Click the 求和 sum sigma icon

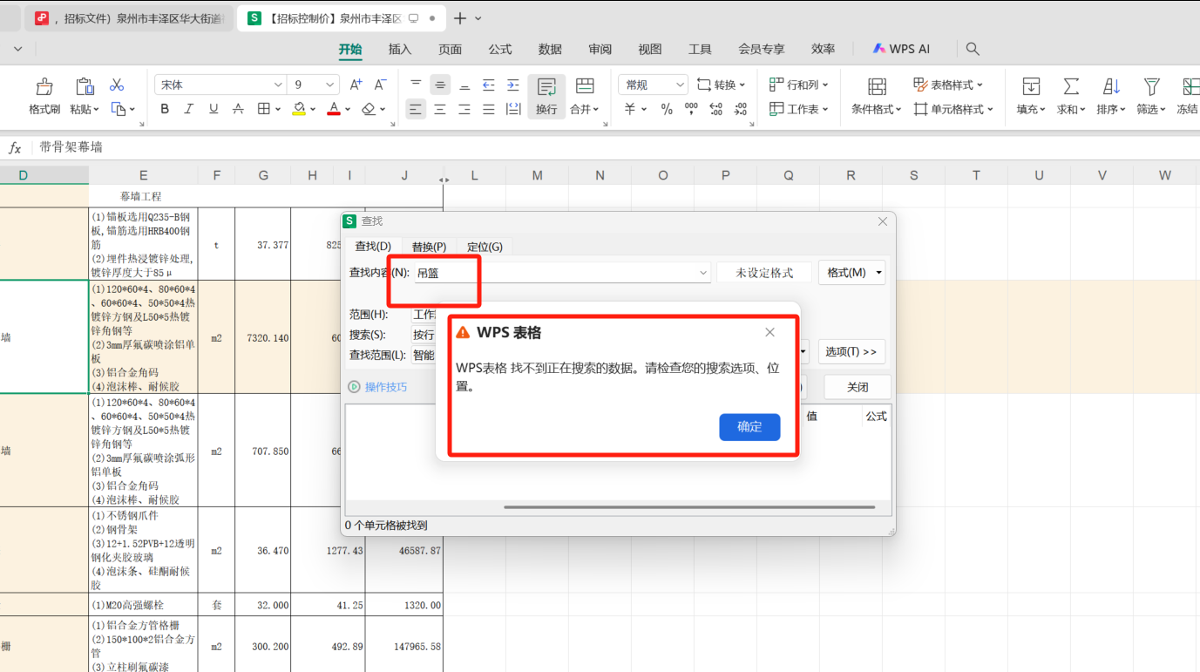point(1070,86)
